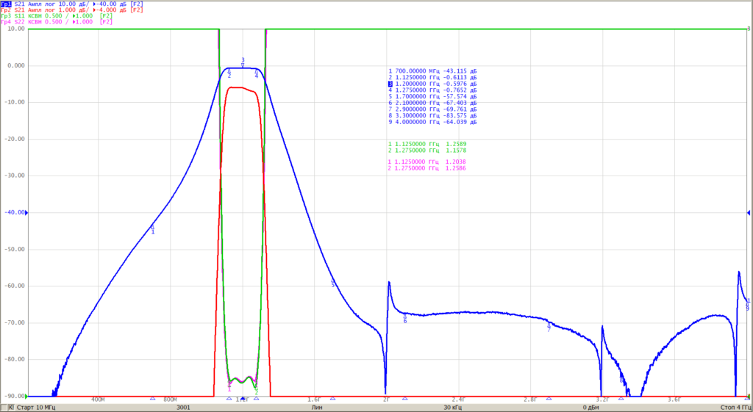Select the magenta Гр4 S22 trace
Viewport: 753px width, 412px height.
click(57, 22)
